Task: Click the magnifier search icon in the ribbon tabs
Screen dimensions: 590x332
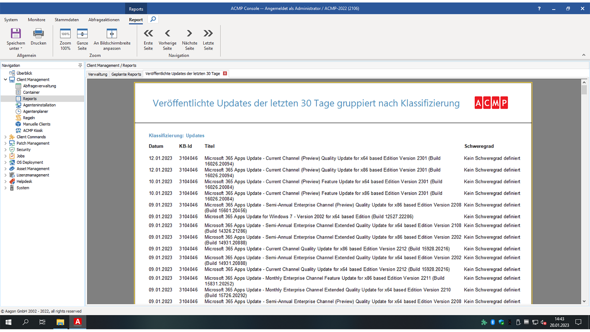Action: [x=153, y=19]
